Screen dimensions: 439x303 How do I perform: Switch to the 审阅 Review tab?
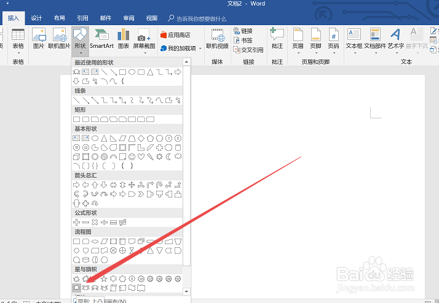tap(129, 18)
